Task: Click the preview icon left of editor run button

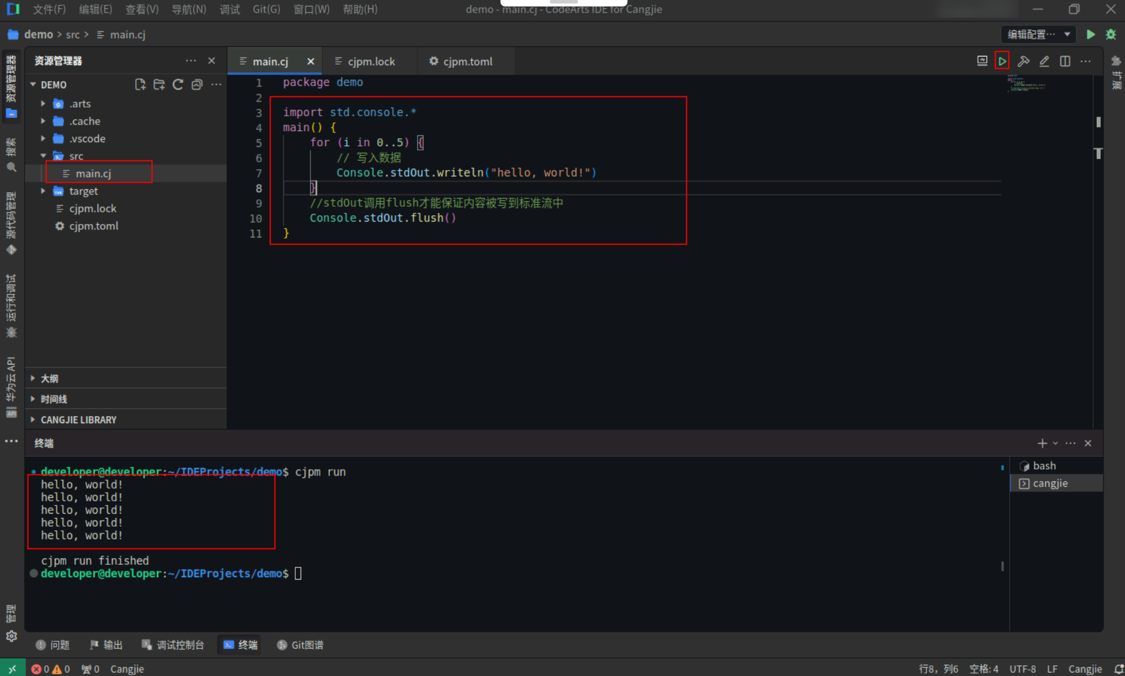Action: (x=982, y=61)
